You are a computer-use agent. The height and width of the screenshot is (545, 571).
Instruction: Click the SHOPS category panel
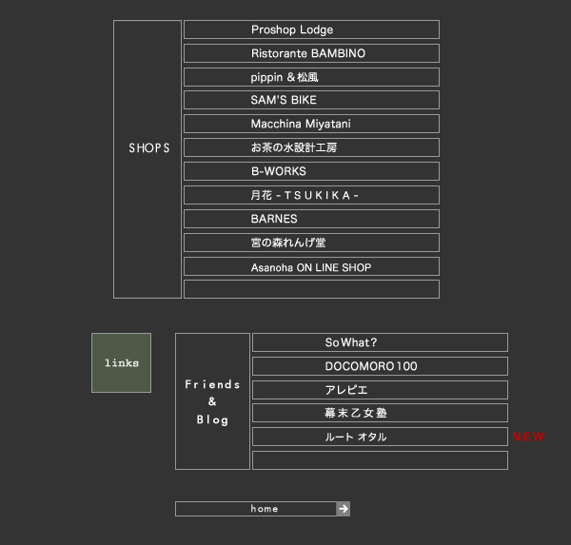point(148,159)
